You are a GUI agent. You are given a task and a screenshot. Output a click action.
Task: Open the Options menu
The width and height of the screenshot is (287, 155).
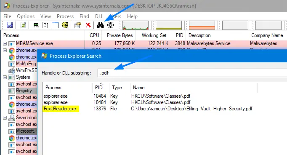coord(26,16)
